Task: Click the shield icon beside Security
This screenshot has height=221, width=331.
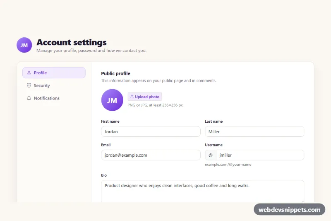Action: click(x=29, y=85)
